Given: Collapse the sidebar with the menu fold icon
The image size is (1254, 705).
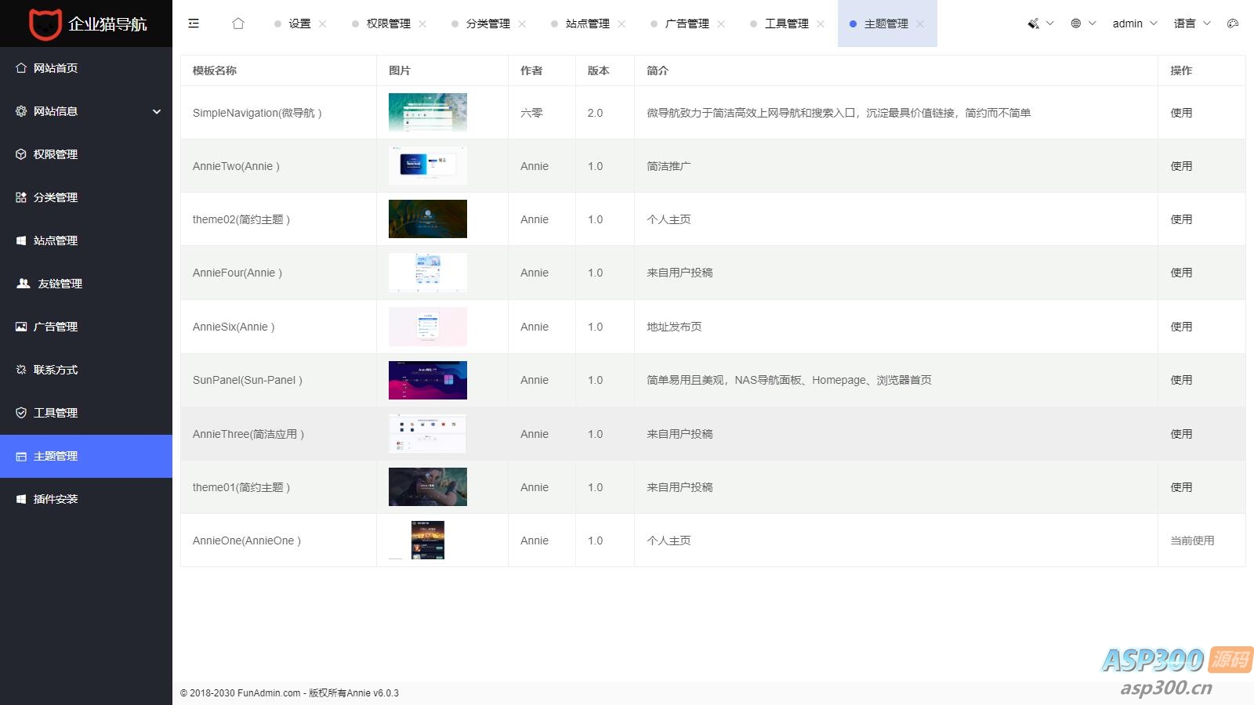Looking at the screenshot, I should [x=194, y=23].
